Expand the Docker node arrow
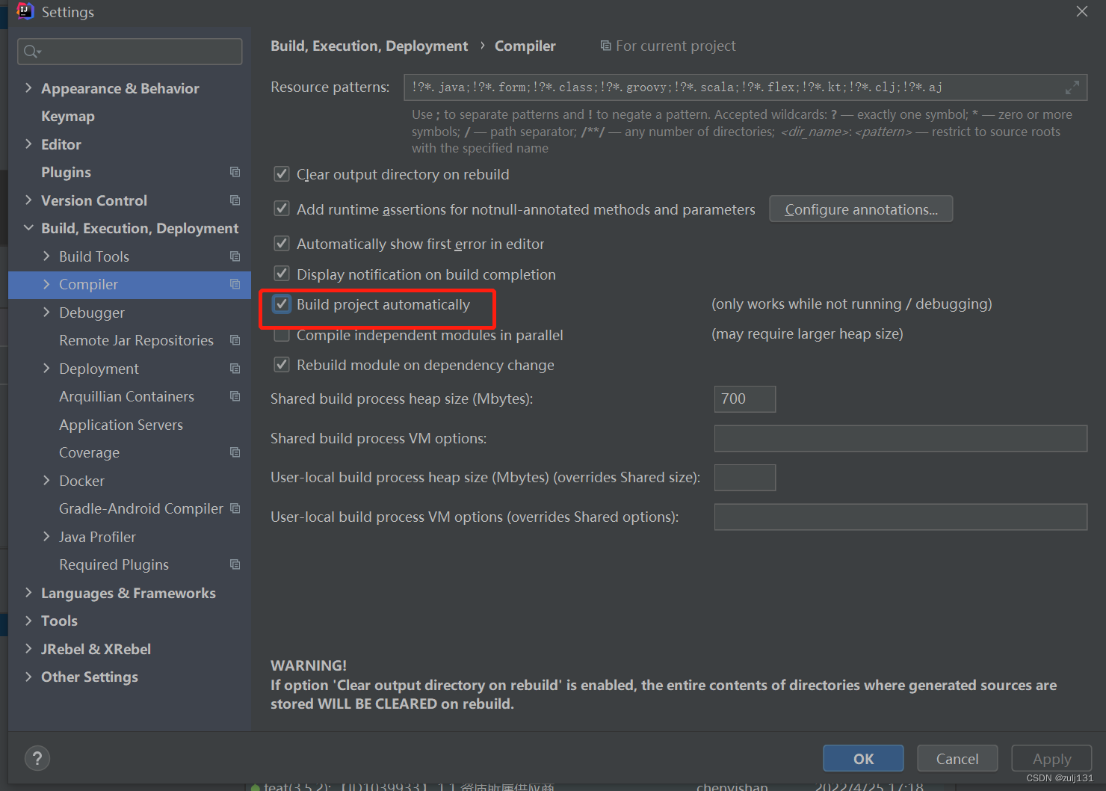This screenshot has height=791, width=1106. (x=46, y=480)
